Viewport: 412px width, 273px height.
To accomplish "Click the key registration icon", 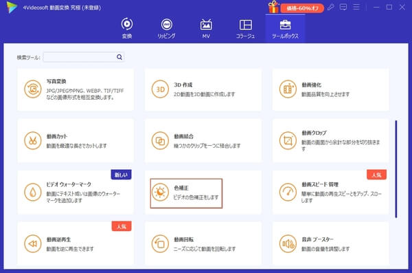I will tap(330, 7).
